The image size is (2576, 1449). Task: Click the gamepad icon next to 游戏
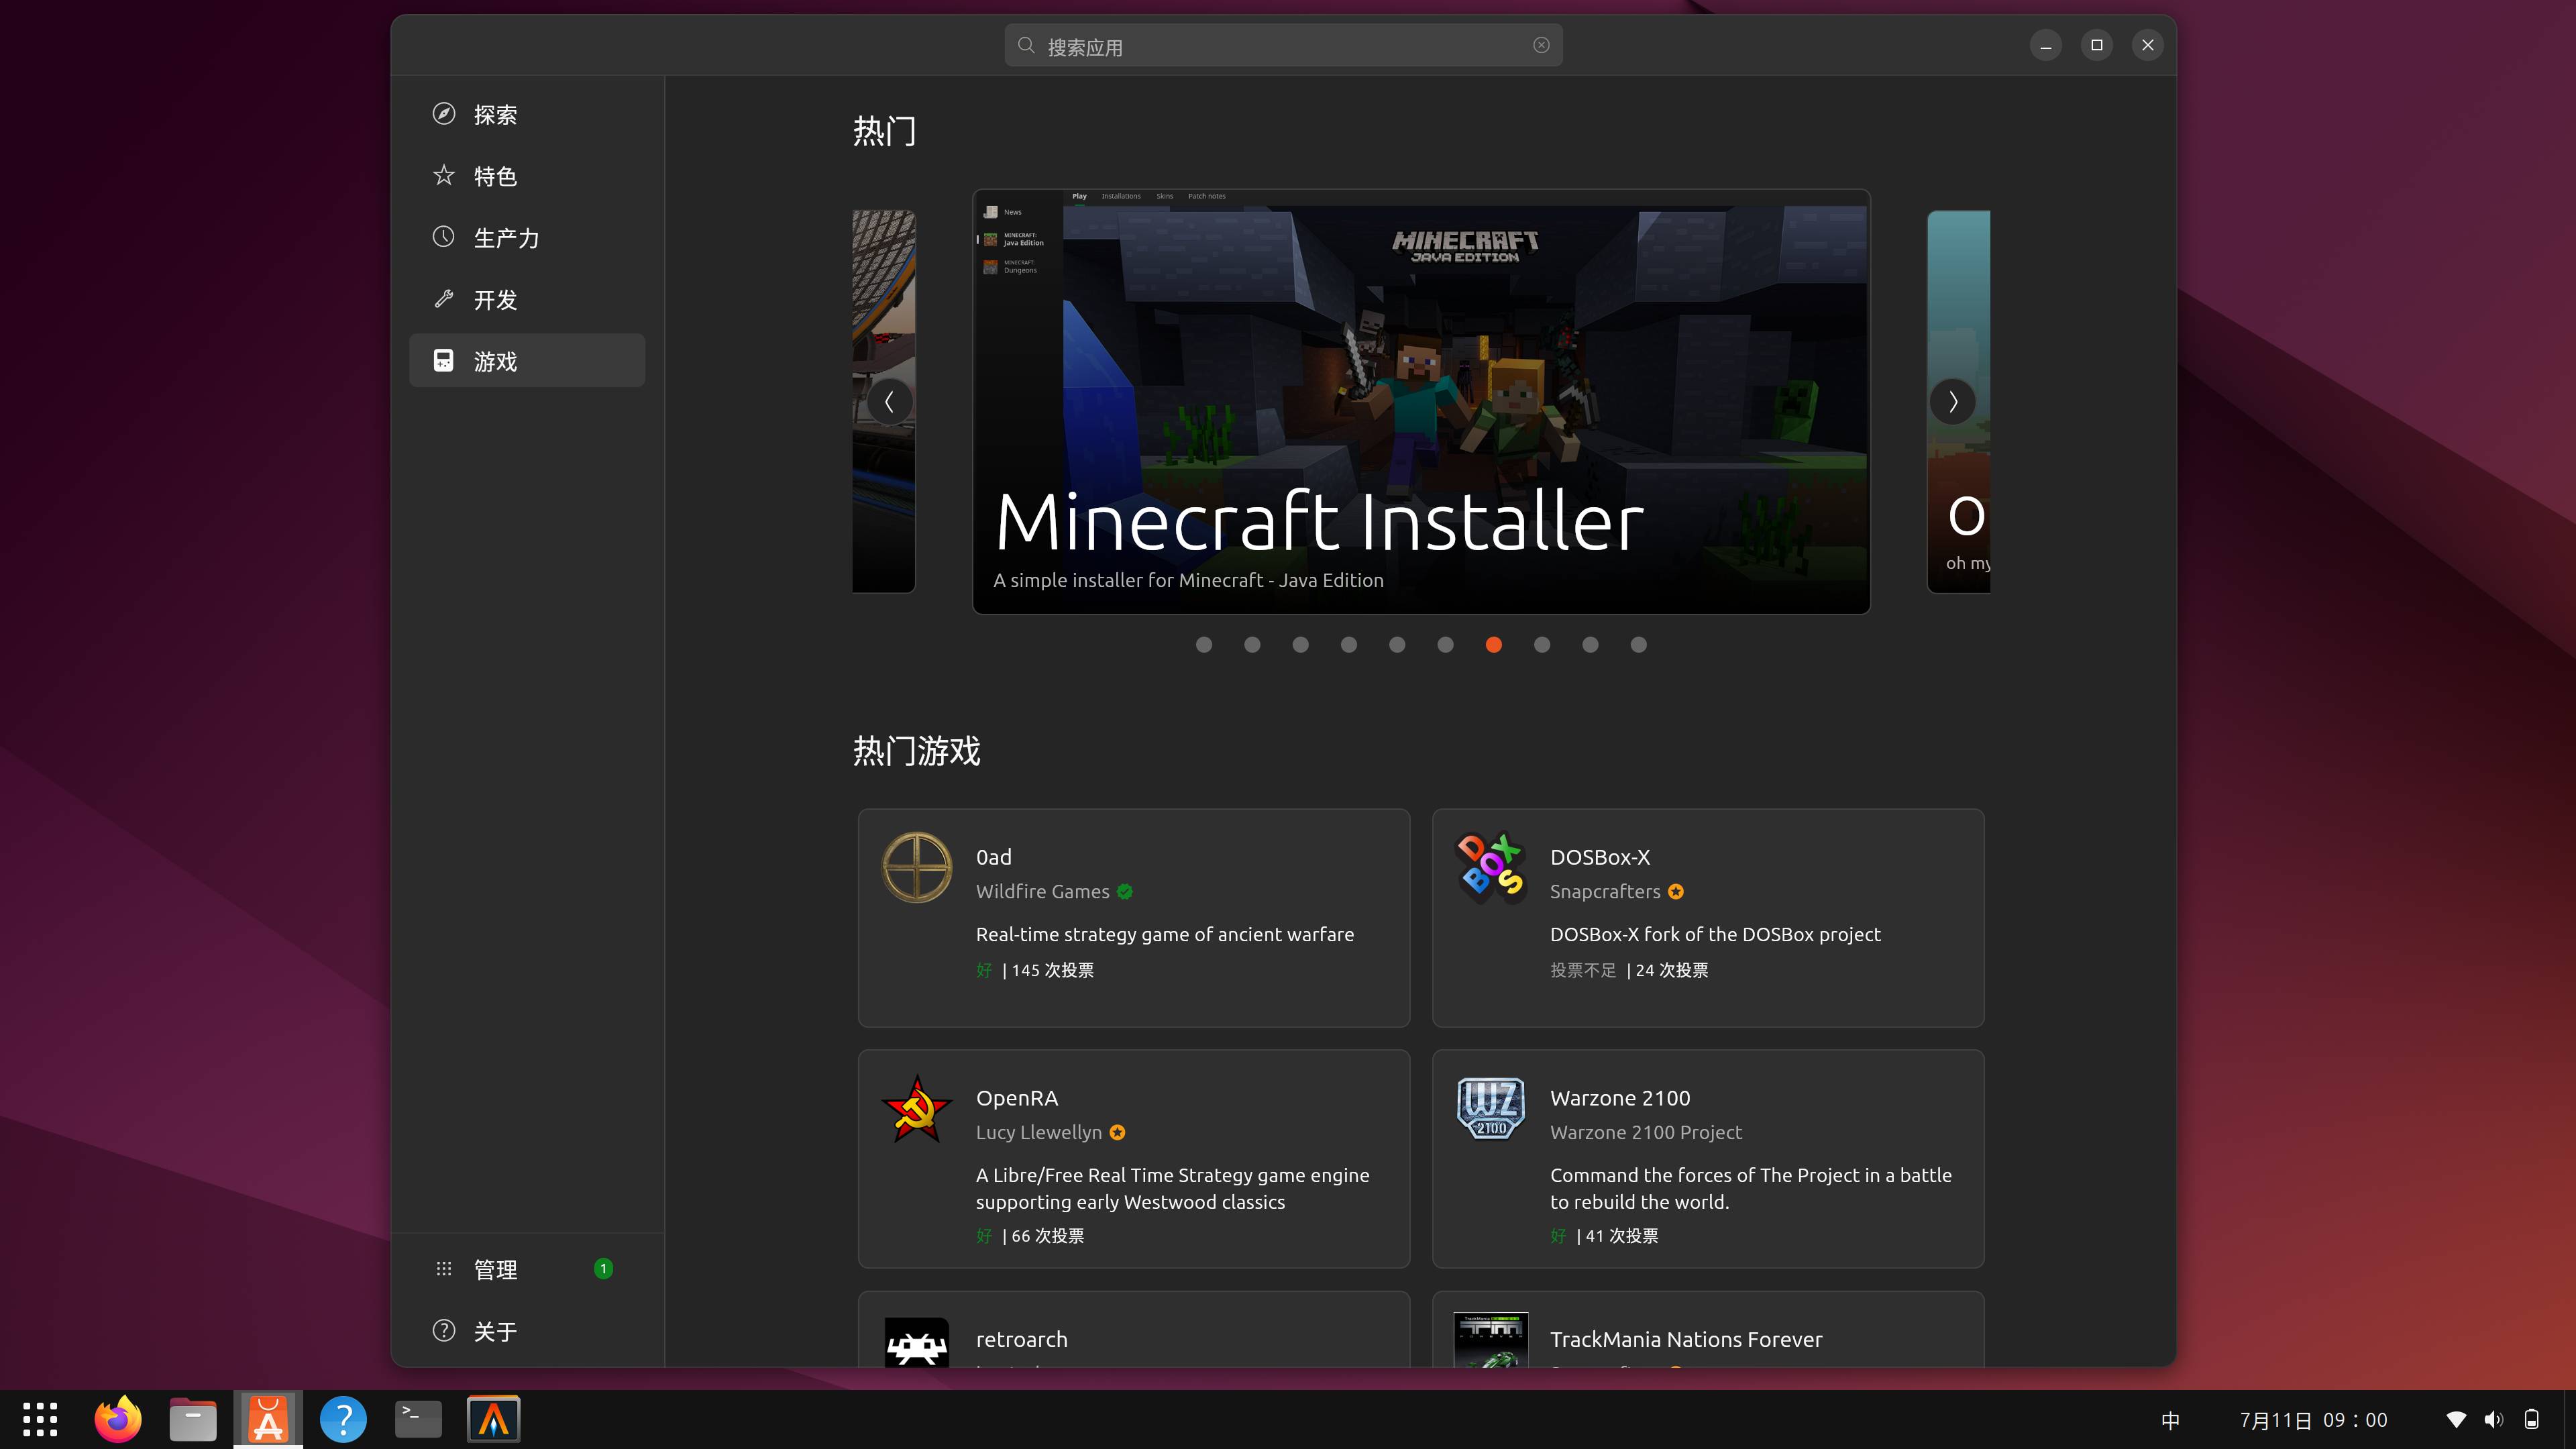pos(444,360)
